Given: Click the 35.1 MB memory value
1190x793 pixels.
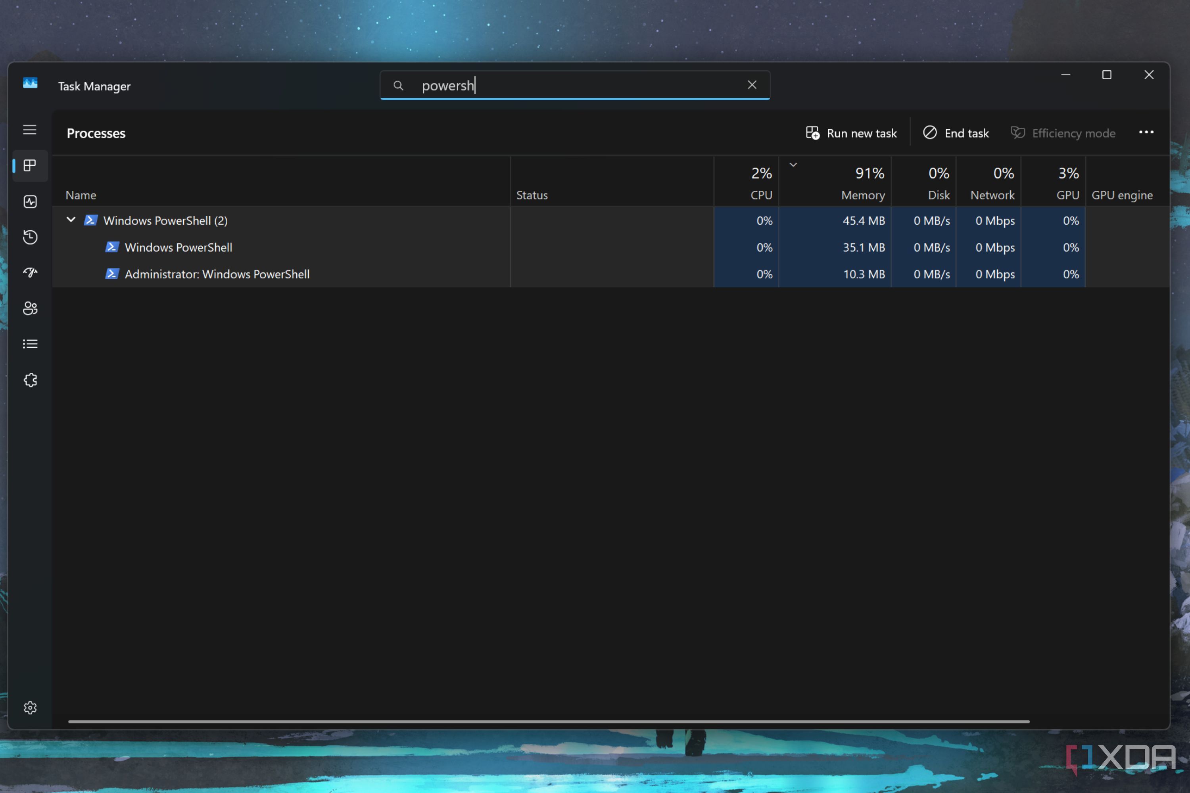Looking at the screenshot, I should pyautogui.click(x=864, y=247).
